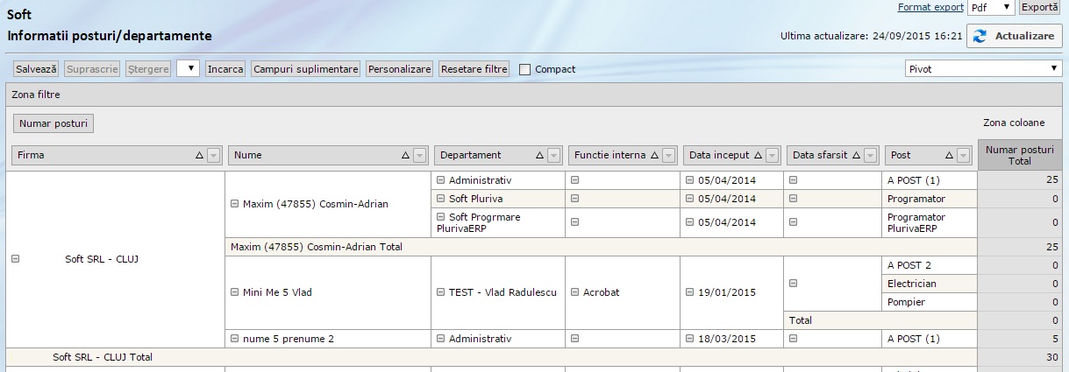Click the Format export link
The height and width of the screenshot is (372, 1069).
pyautogui.click(x=930, y=8)
